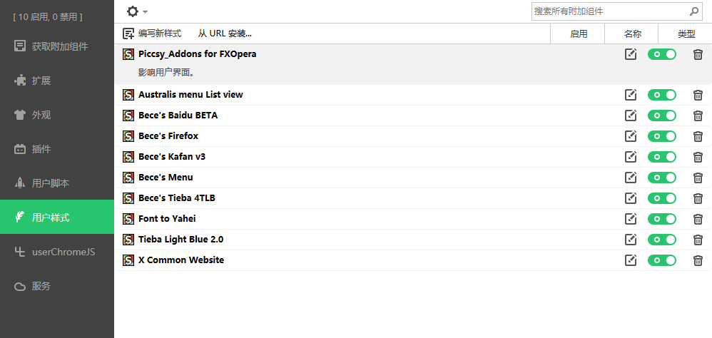Delete Bece's Tieba 4TLB style
This screenshot has width=712, height=338.
coord(698,198)
